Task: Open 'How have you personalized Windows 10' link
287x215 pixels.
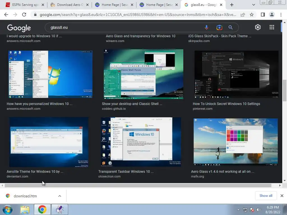Action: pos(40,104)
